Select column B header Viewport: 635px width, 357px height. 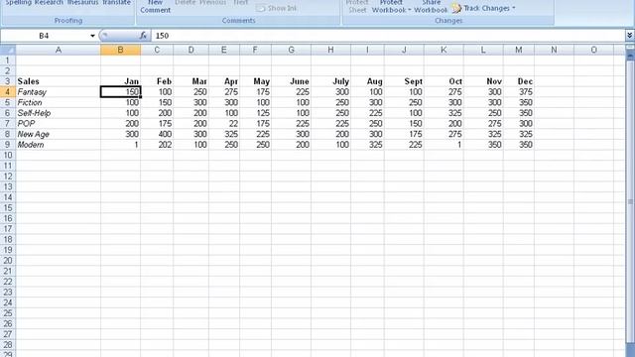[120, 50]
